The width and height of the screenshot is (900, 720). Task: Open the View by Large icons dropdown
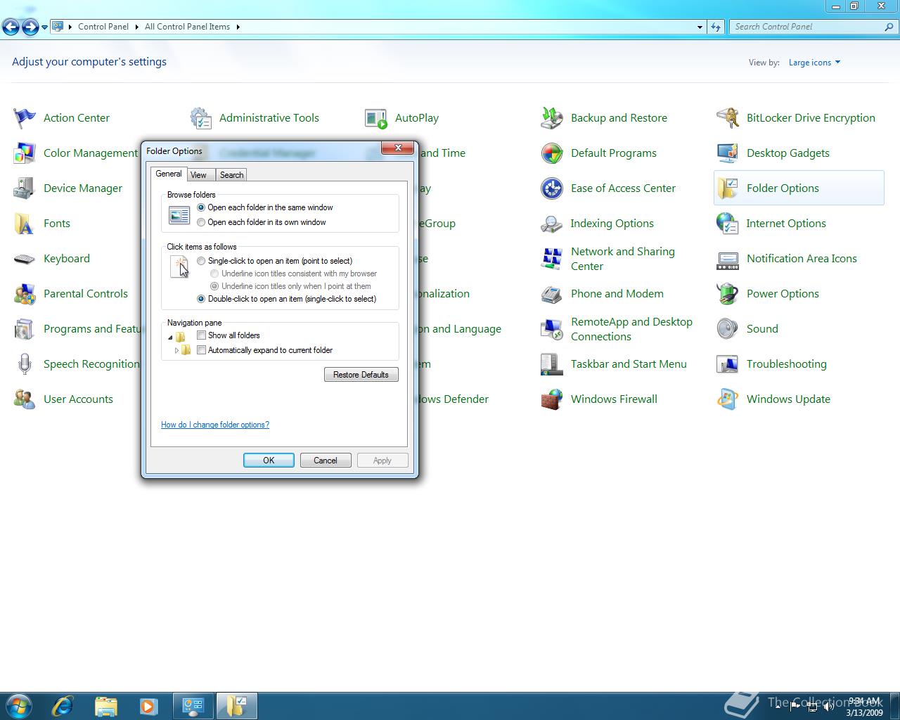[x=814, y=63]
